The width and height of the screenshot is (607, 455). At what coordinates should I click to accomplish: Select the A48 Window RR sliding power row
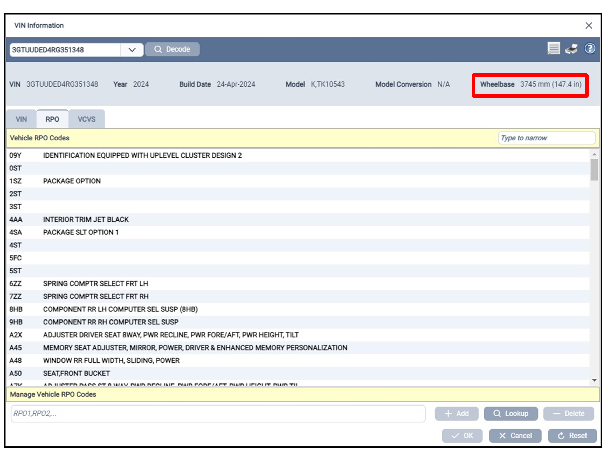(x=111, y=360)
